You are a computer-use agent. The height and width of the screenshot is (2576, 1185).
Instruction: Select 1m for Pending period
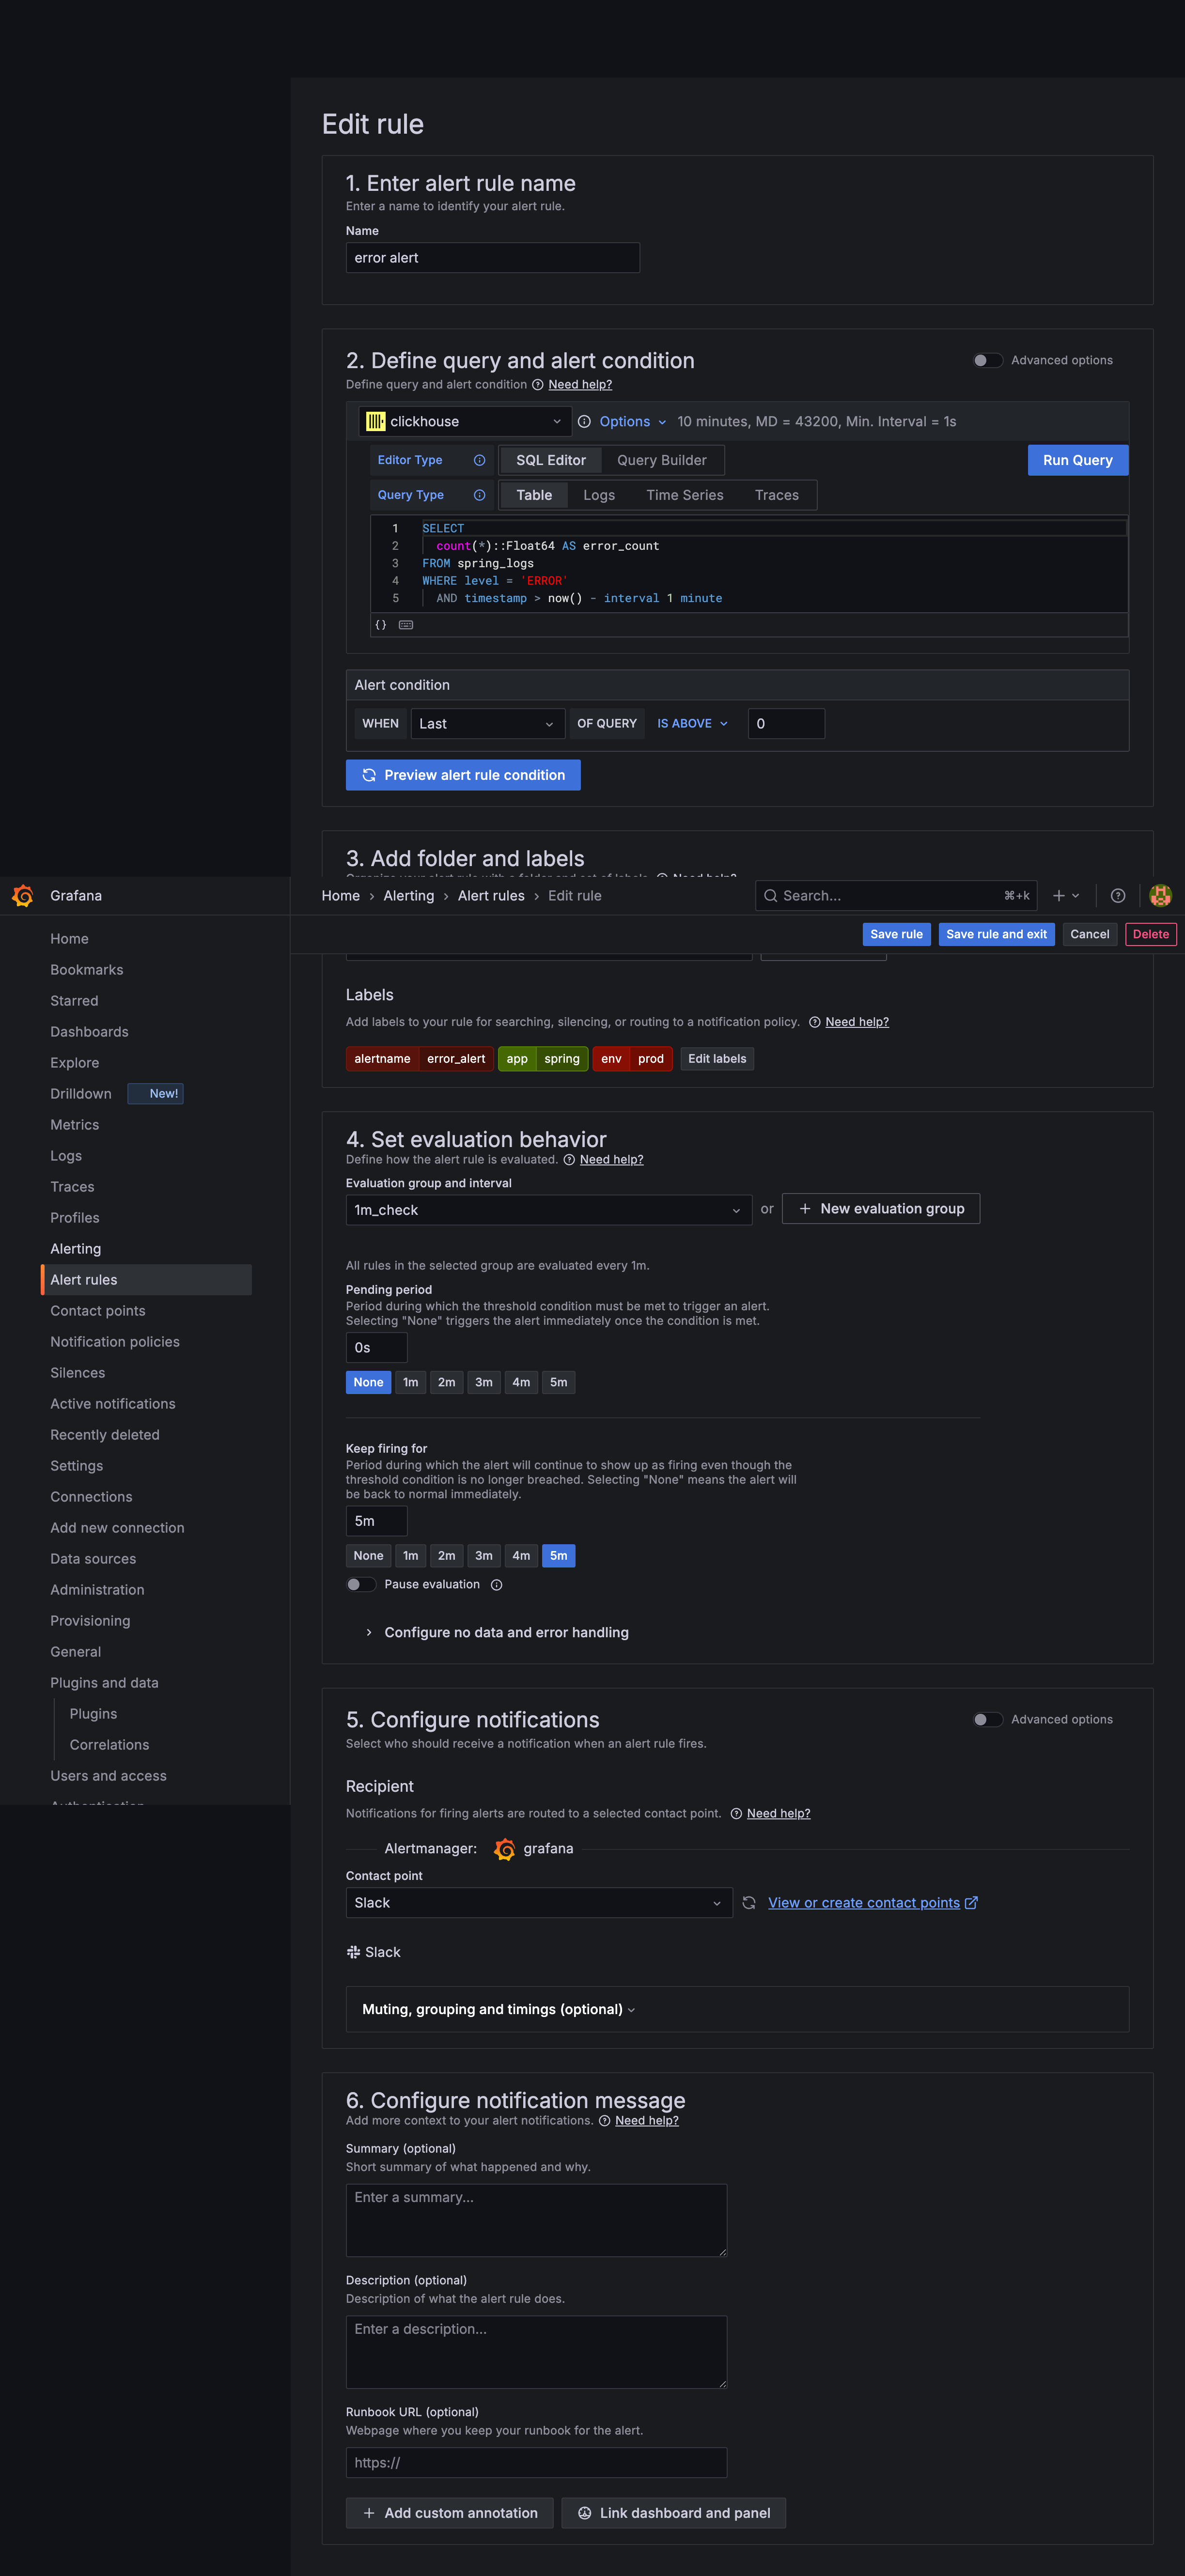pyautogui.click(x=411, y=1382)
